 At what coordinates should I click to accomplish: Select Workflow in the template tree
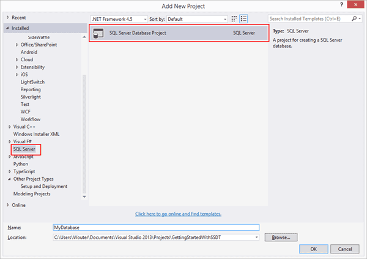(31, 119)
